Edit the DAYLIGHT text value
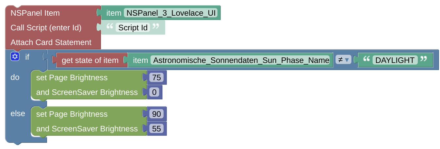Screen dimensions: 440x149 (395, 60)
